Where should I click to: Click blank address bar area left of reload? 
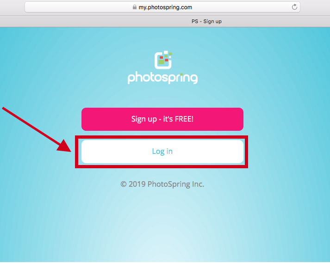click(242, 7)
